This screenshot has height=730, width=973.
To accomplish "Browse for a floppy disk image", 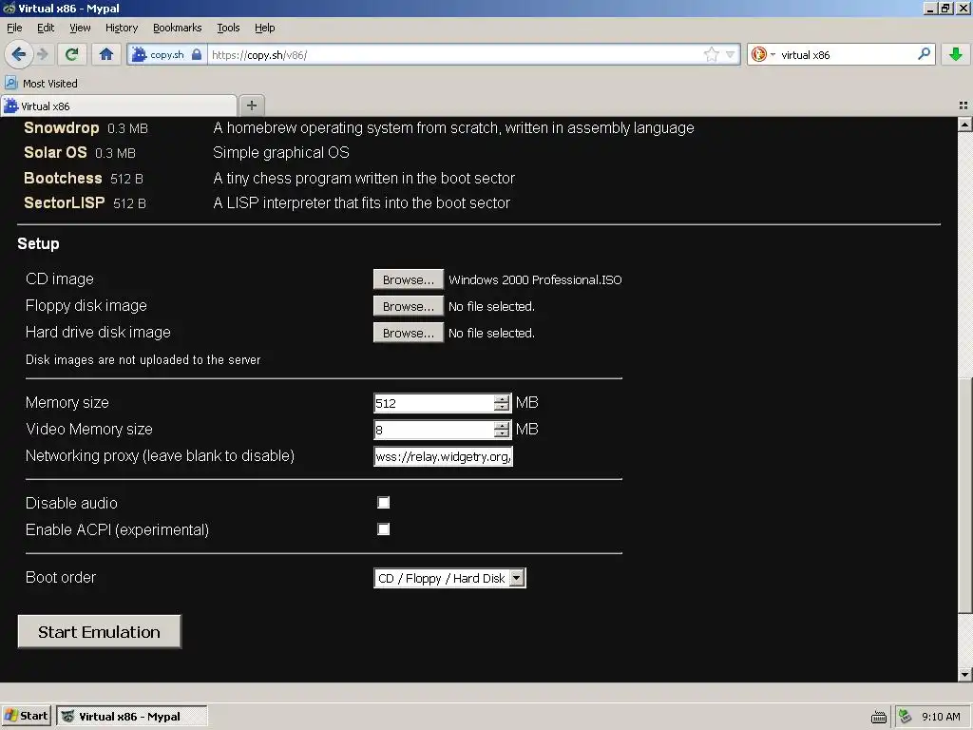I will click(409, 306).
